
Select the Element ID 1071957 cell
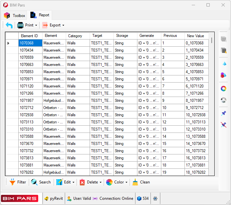[30, 101]
